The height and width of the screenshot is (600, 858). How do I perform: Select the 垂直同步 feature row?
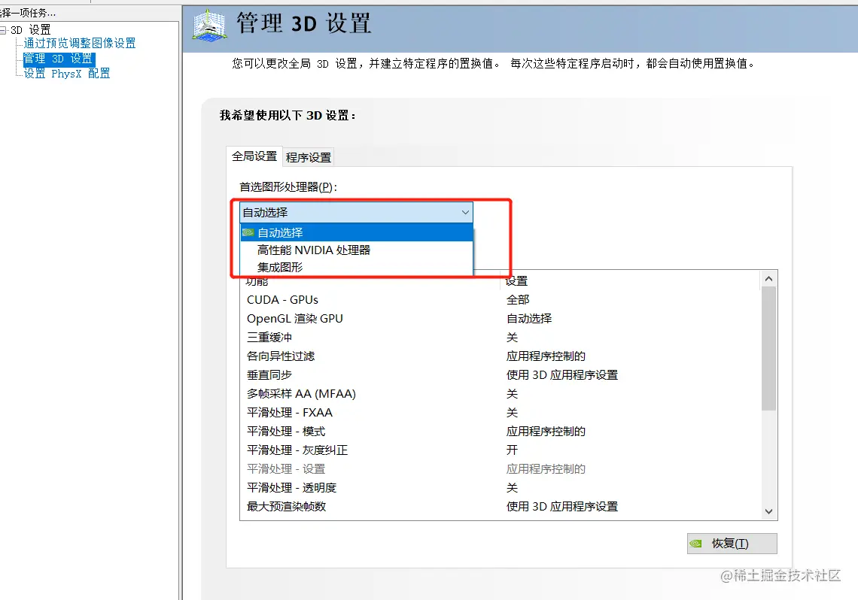[x=500, y=375]
